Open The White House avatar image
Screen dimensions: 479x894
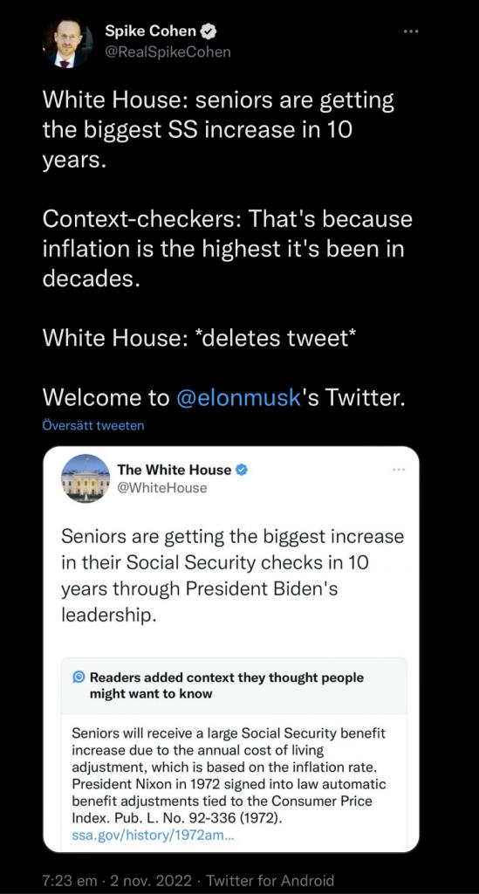pyautogui.click(x=86, y=478)
